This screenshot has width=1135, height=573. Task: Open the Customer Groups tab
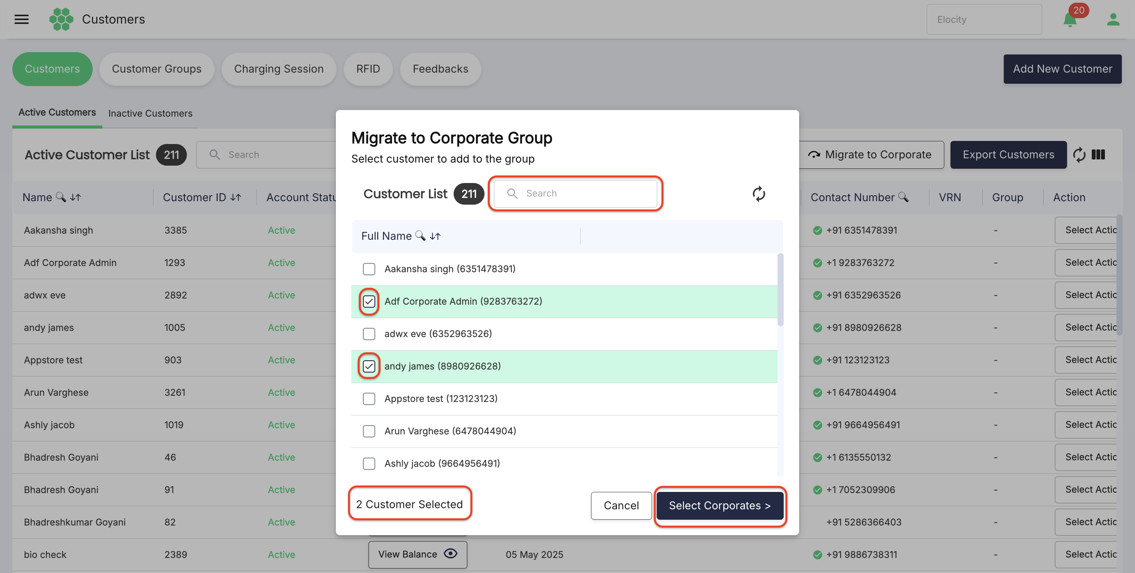coord(156,69)
